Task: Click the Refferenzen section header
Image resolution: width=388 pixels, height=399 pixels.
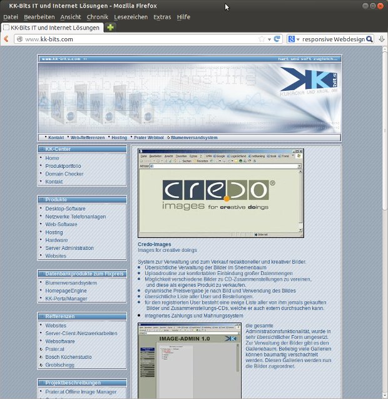Action: [x=82, y=316]
